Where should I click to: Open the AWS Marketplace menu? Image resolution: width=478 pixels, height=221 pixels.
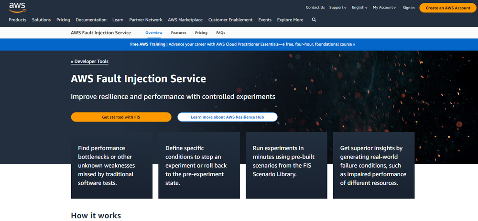click(x=185, y=20)
